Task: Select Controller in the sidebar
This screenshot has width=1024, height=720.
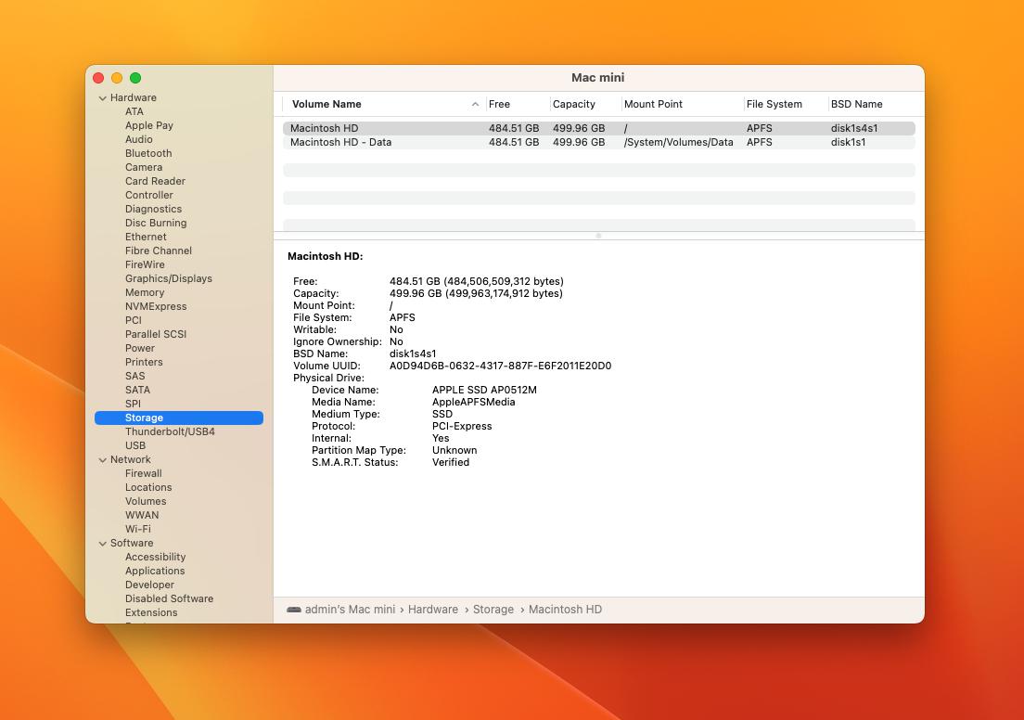Action: [149, 196]
